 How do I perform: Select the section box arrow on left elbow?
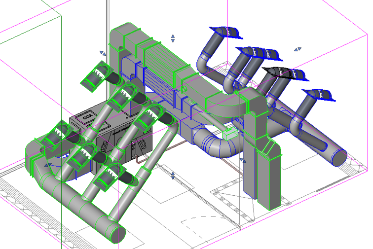click(x=47, y=166)
